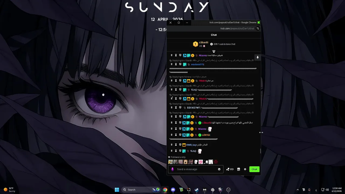Open the volume control in system tray
This screenshot has width=345, height=194.
[327, 190]
